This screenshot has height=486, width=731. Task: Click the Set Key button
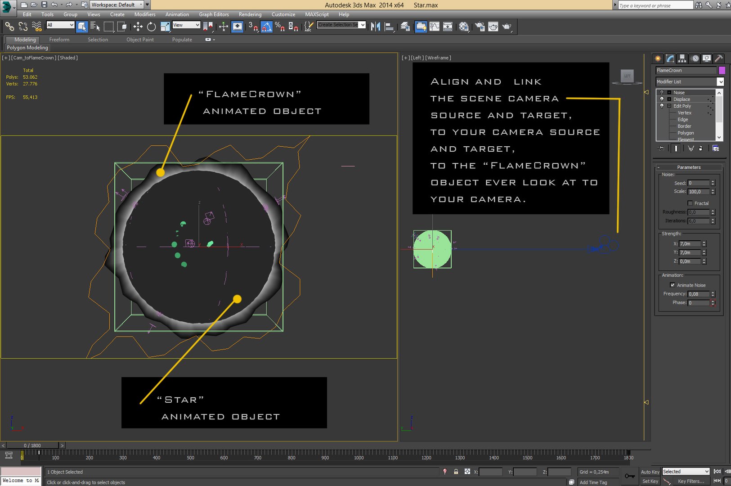[x=650, y=481]
